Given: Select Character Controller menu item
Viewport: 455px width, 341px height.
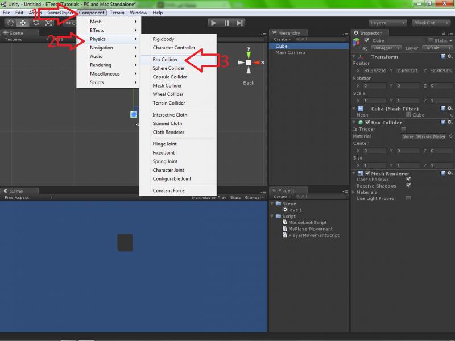Looking at the screenshot, I should tap(178, 48).
